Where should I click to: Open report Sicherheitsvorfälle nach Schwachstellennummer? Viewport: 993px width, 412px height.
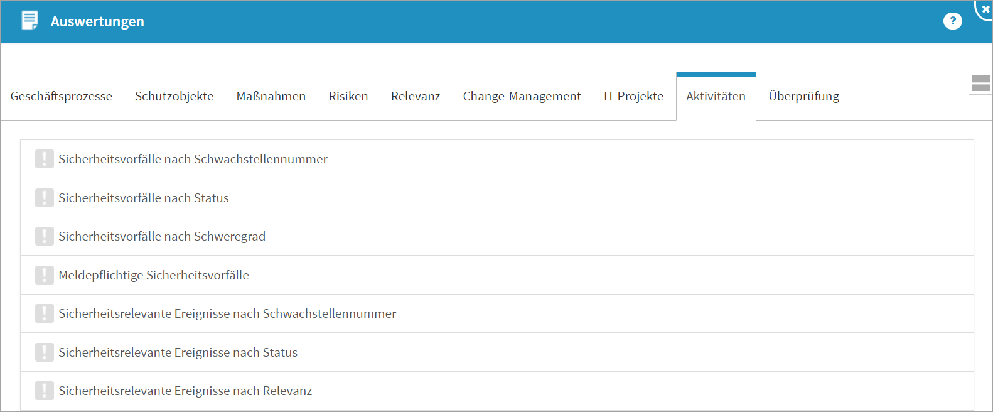pos(193,159)
